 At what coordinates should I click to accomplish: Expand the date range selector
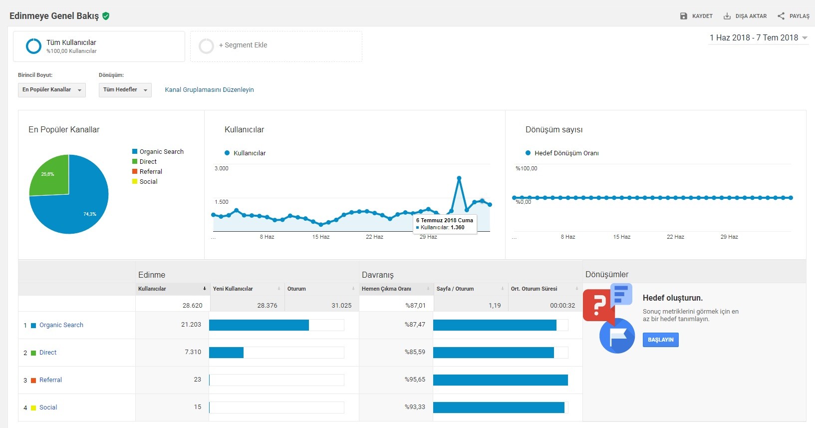[x=759, y=38]
